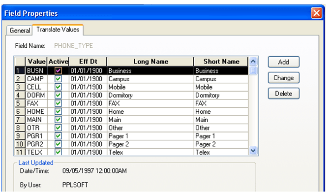Select the FAX value cell
This screenshot has height=196, width=329.
pos(36,103)
